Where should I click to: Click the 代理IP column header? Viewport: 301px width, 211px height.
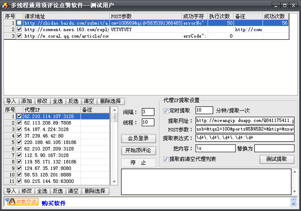click(x=52, y=110)
